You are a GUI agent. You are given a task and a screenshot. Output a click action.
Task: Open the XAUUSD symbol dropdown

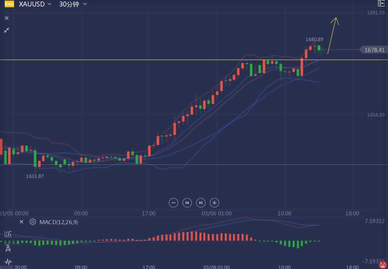(35, 4)
